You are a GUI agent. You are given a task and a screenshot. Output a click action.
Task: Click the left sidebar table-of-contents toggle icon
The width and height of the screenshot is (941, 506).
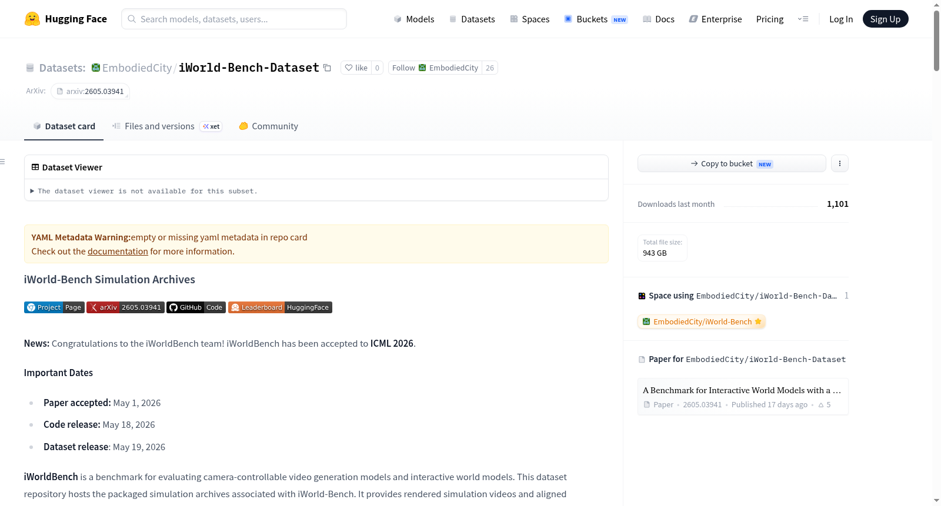point(3,162)
